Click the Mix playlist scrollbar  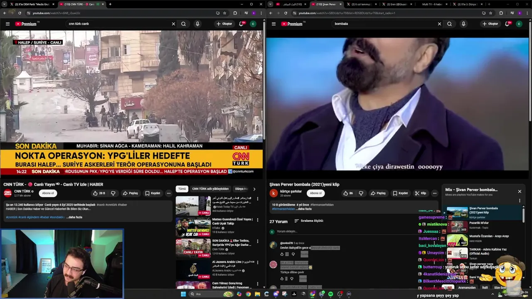tap(523, 215)
